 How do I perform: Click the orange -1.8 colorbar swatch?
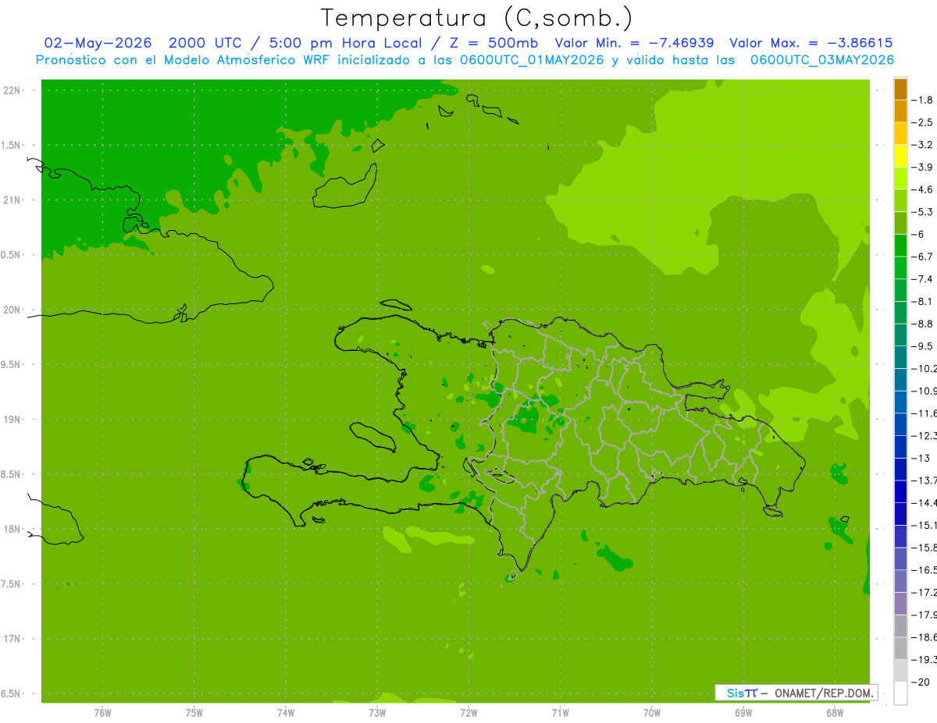[900, 89]
